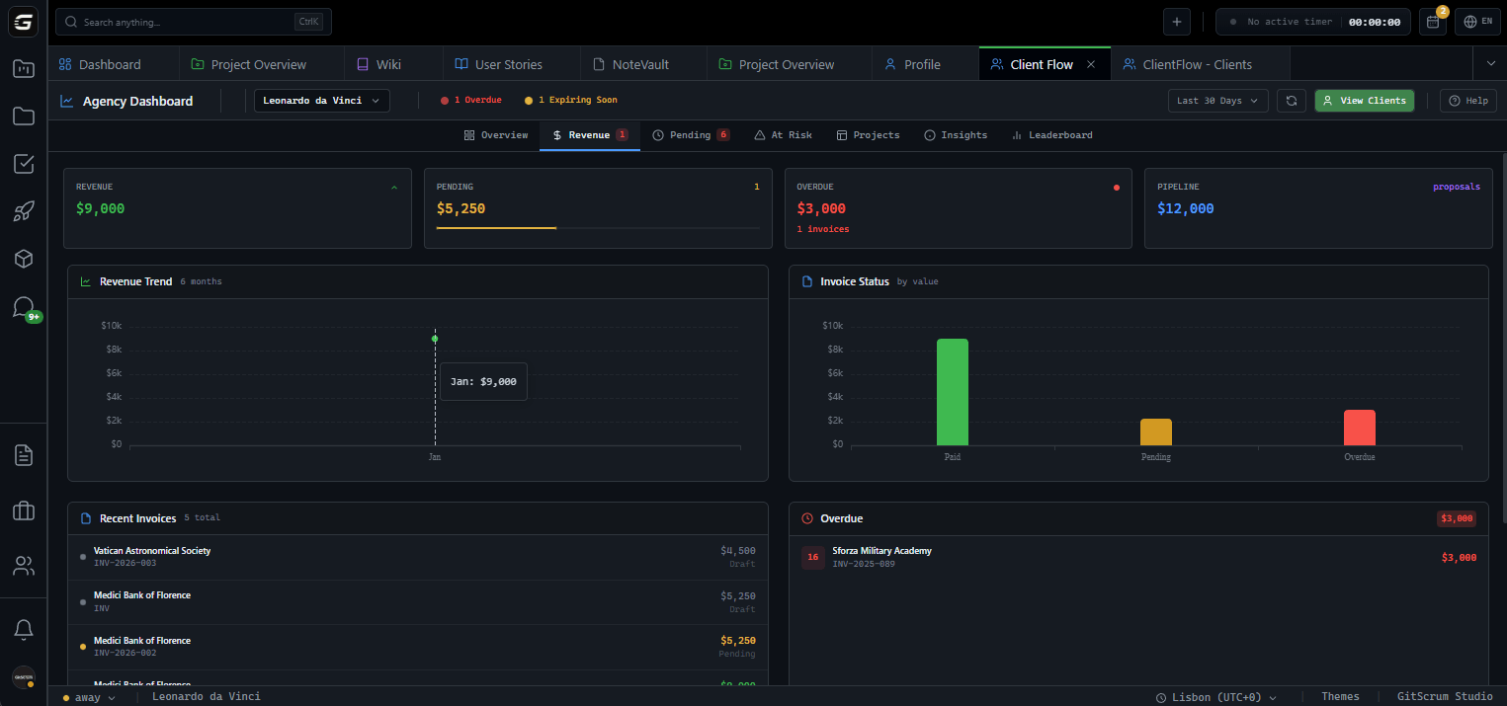The image size is (1507, 706).
Task: Open the globe EN language selector
Action: pyautogui.click(x=1478, y=21)
